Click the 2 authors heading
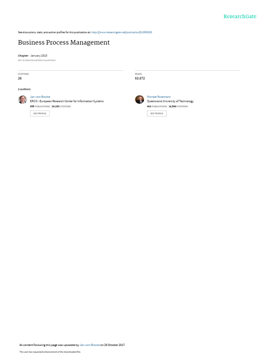 (24, 89)
